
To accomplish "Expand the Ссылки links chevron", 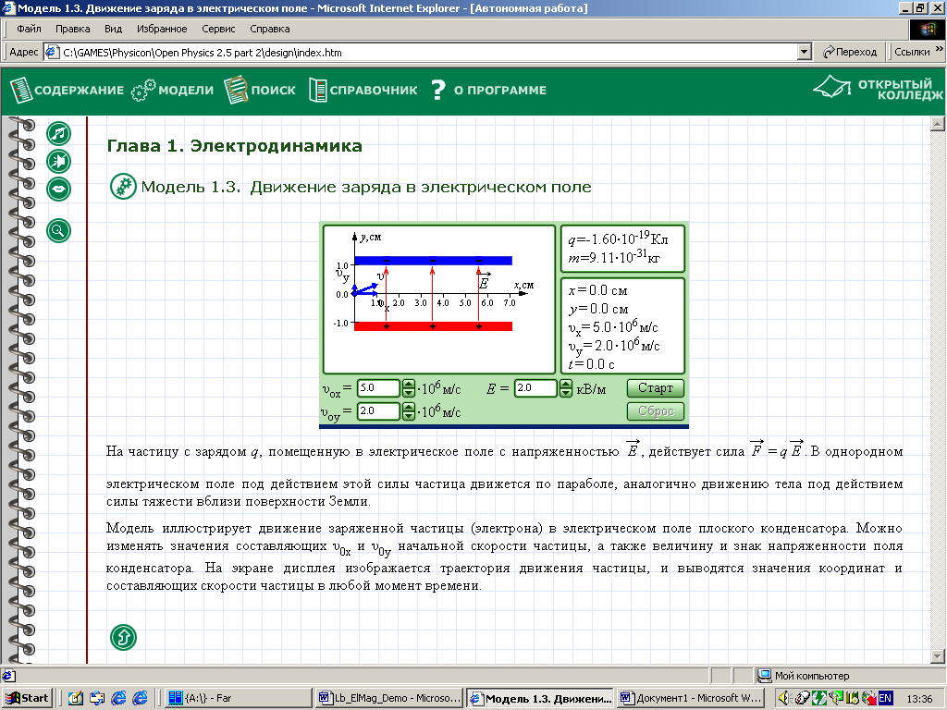I will 940,50.
